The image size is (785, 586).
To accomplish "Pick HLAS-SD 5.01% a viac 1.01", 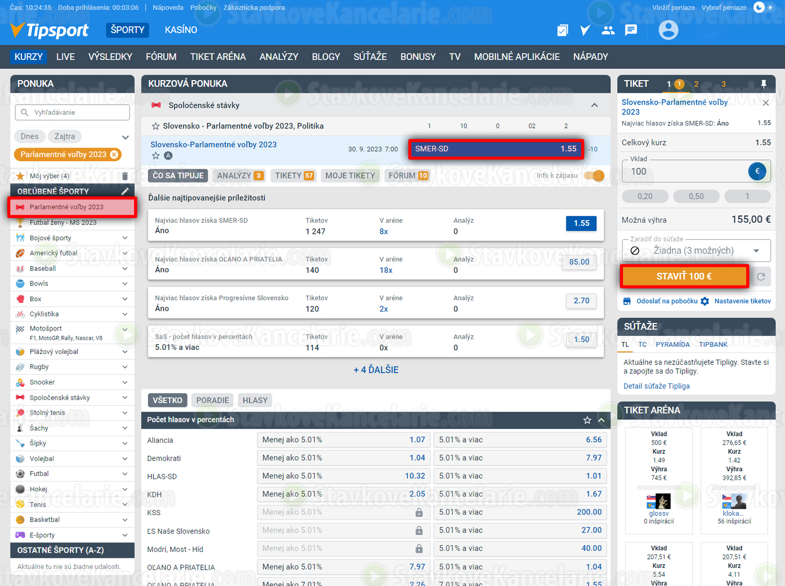I will [x=520, y=476].
